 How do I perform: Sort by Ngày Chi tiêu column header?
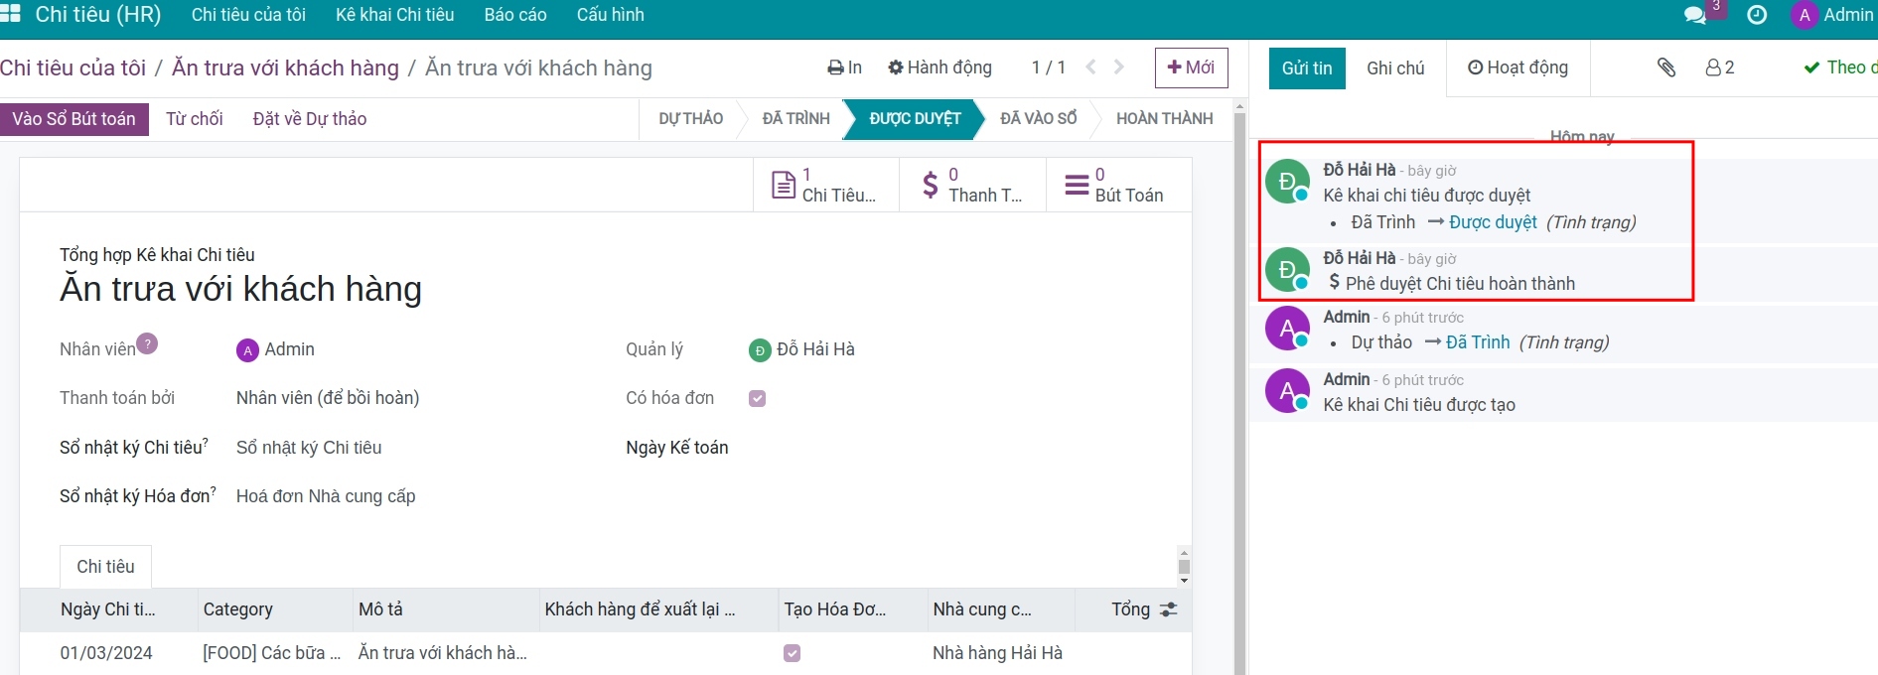click(108, 609)
